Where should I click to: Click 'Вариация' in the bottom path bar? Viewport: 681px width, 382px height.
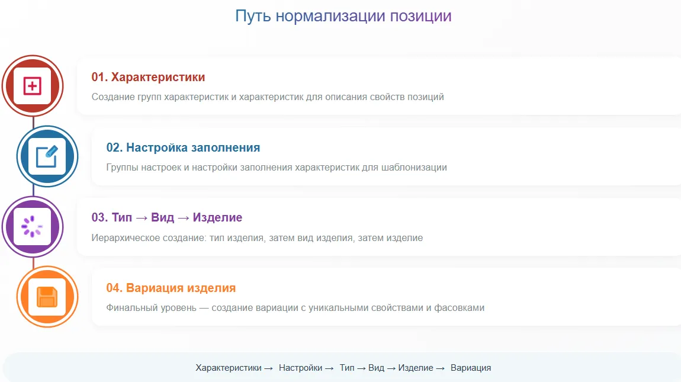[x=471, y=368]
